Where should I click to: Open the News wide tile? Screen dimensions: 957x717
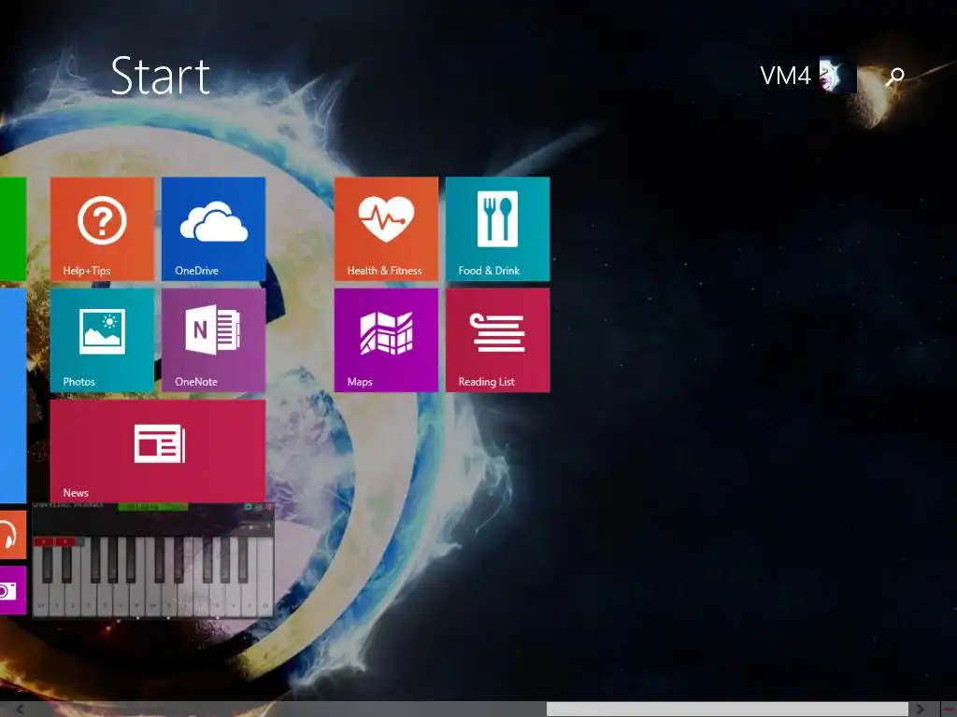[157, 451]
